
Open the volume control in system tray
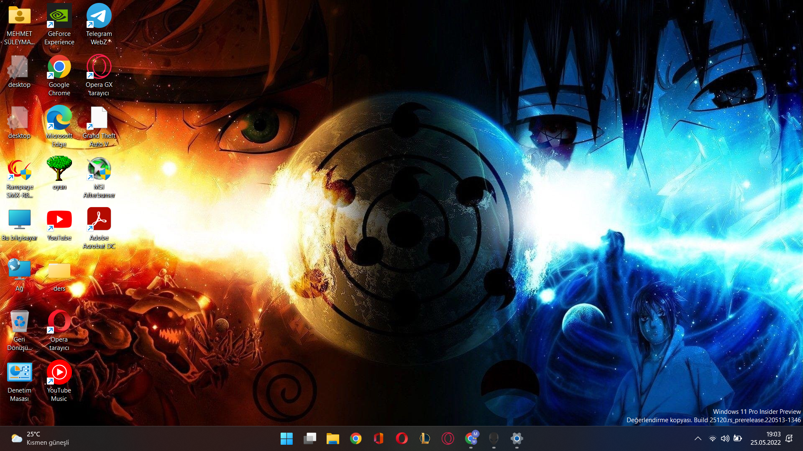point(725,438)
